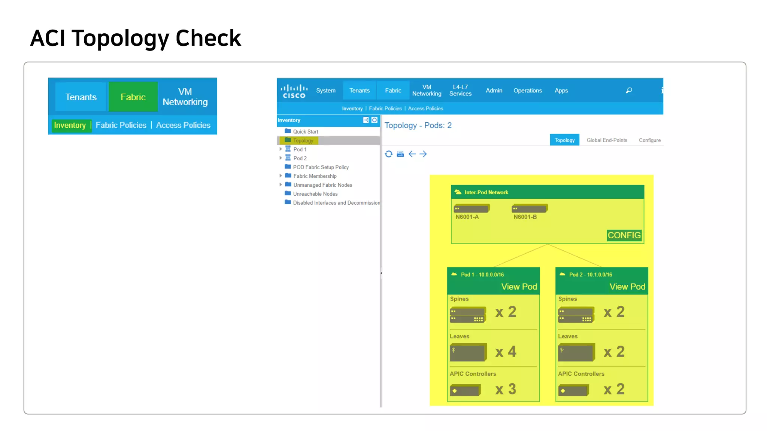The width and height of the screenshot is (767, 431).
Task: Click View Pod for Pod 1
Action: coord(519,287)
